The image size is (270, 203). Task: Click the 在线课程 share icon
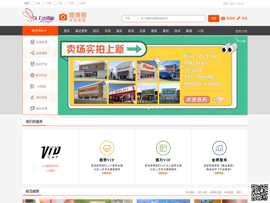(x=32, y=53)
